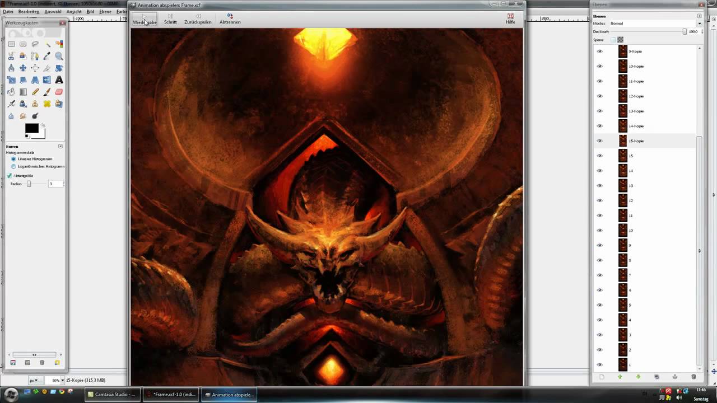Click the Radius value field
Image resolution: width=717 pixels, height=403 pixels.
tap(56, 184)
